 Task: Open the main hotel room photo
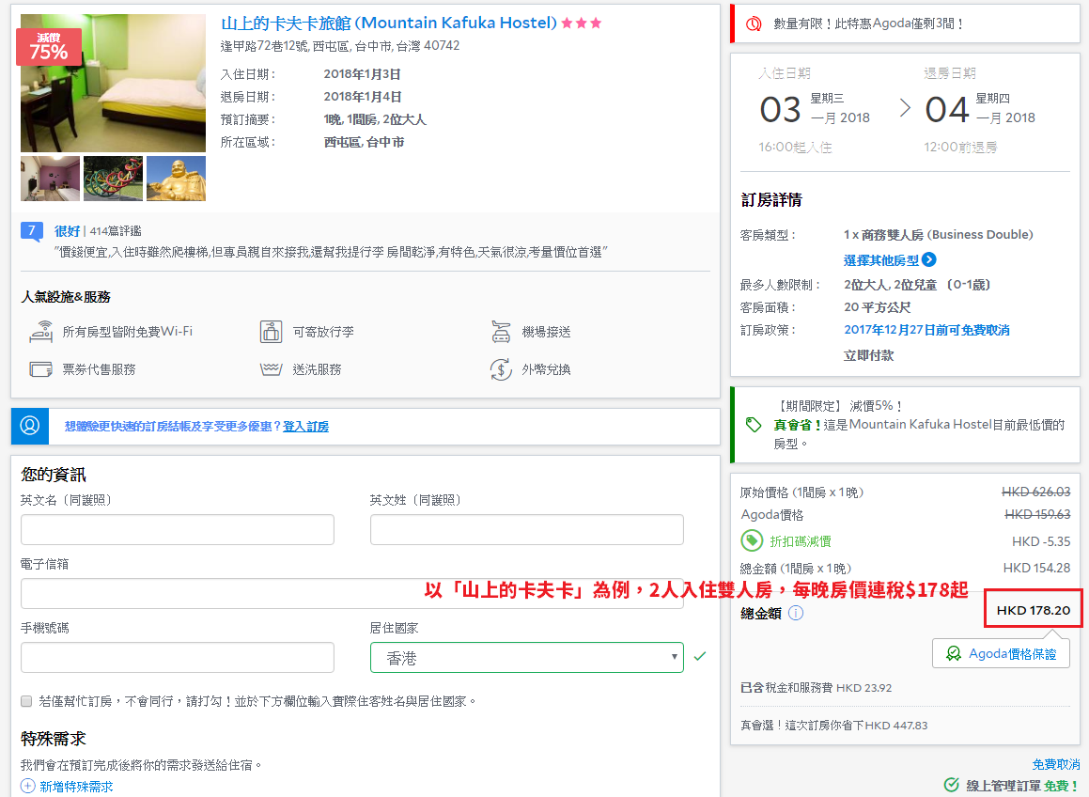click(x=113, y=83)
